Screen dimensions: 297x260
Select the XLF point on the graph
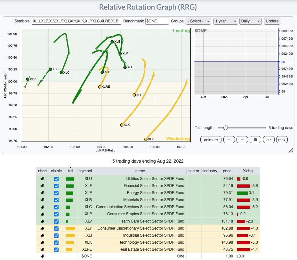(x=120, y=53)
